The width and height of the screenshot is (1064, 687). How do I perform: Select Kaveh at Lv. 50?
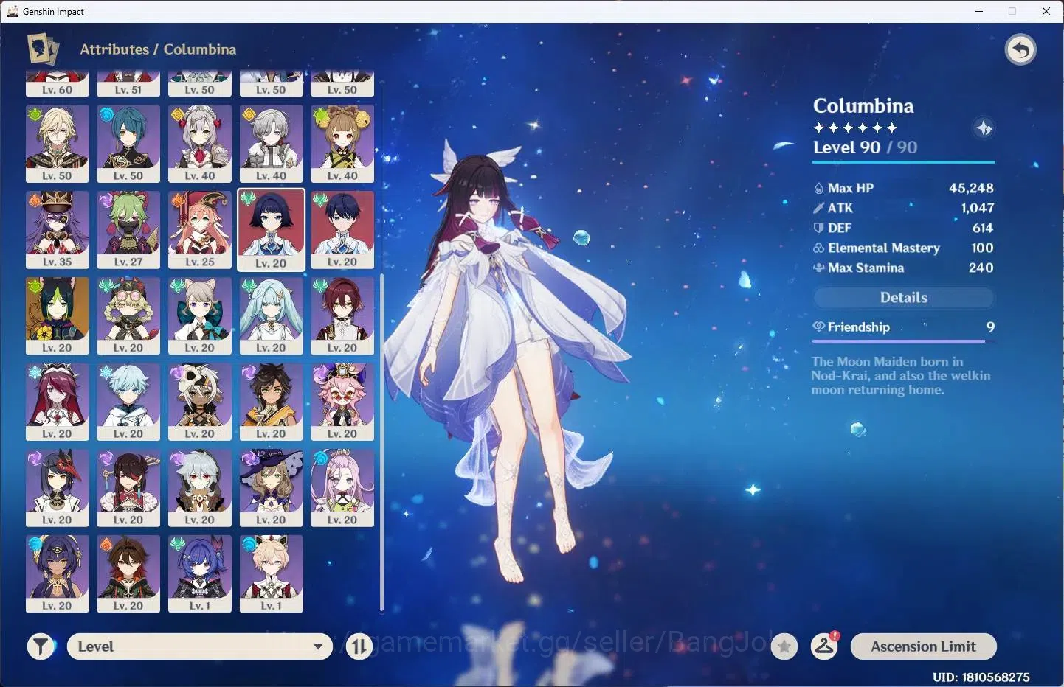point(58,144)
